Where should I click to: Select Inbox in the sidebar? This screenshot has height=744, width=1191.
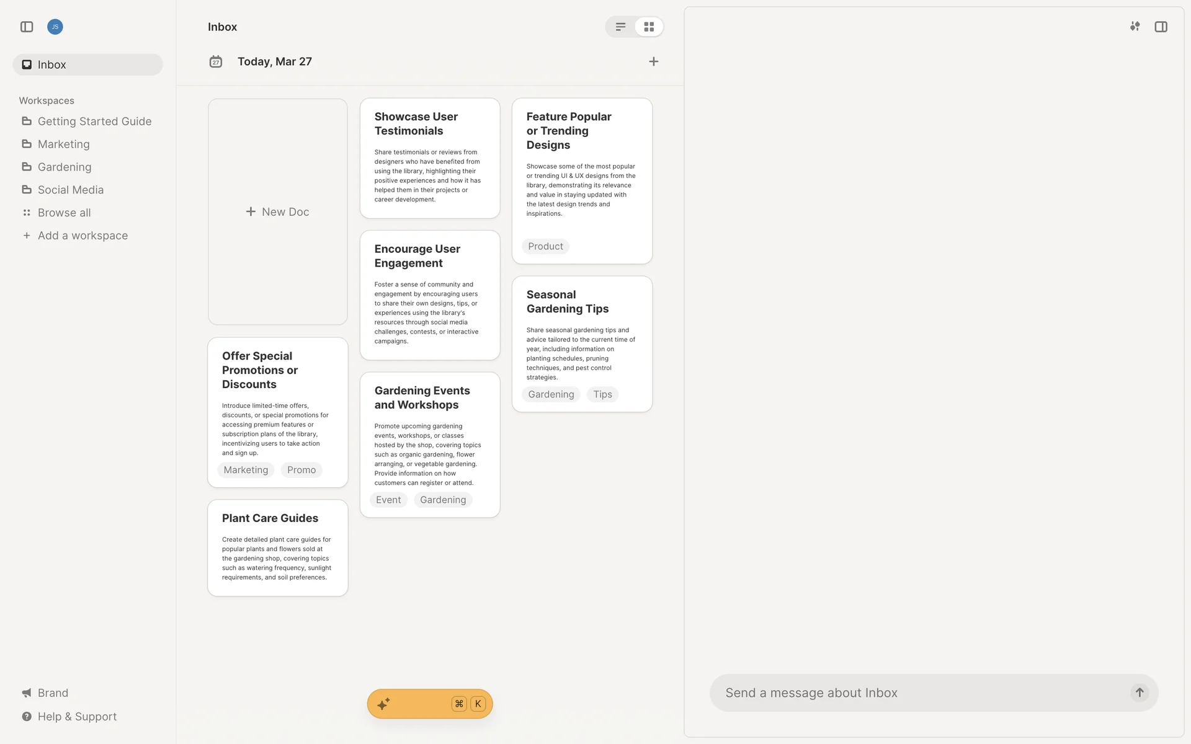[x=51, y=64]
